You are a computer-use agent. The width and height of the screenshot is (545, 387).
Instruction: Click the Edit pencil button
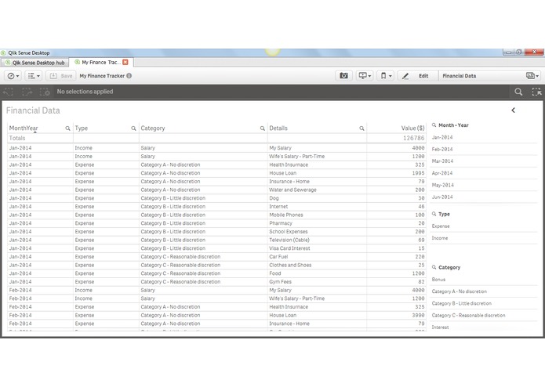tap(417, 76)
